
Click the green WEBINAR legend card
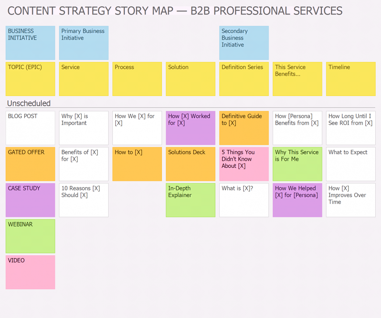30,236
